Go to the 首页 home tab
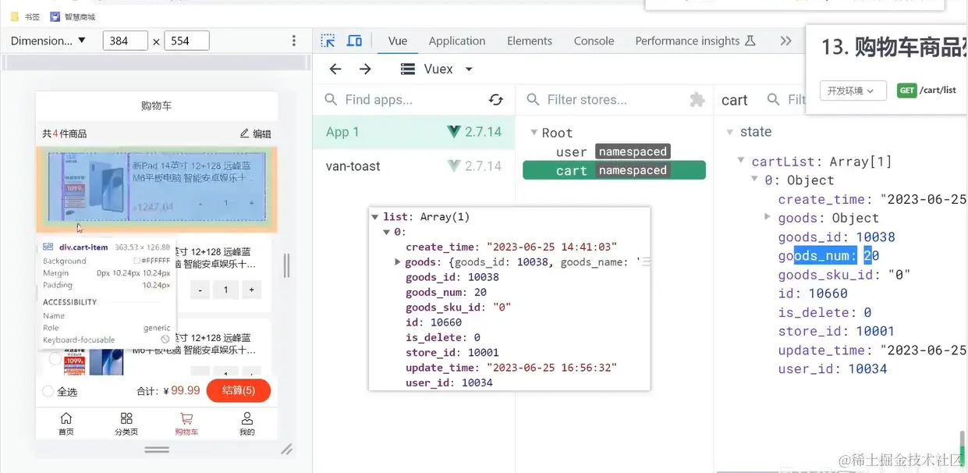968x473 pixels. point(66,424)
